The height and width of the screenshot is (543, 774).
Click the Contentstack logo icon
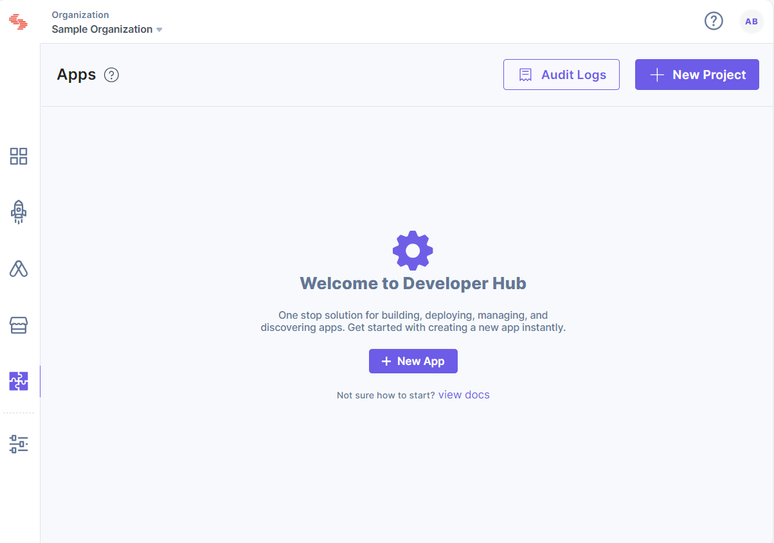coord(18,22)
